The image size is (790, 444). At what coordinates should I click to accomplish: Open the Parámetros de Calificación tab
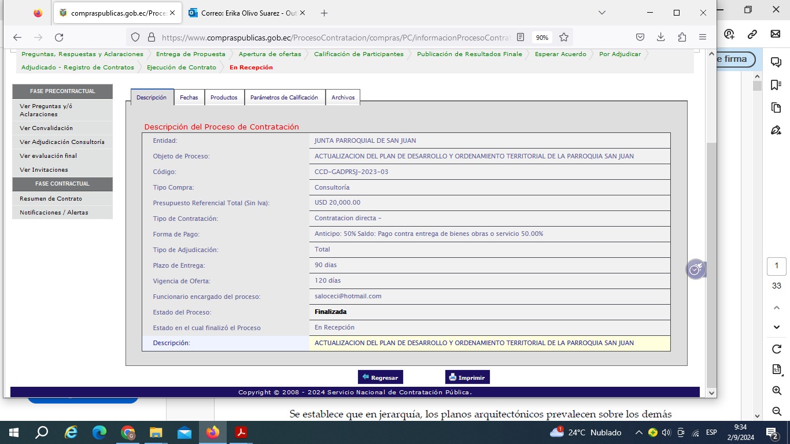click(x=284, y=98)
